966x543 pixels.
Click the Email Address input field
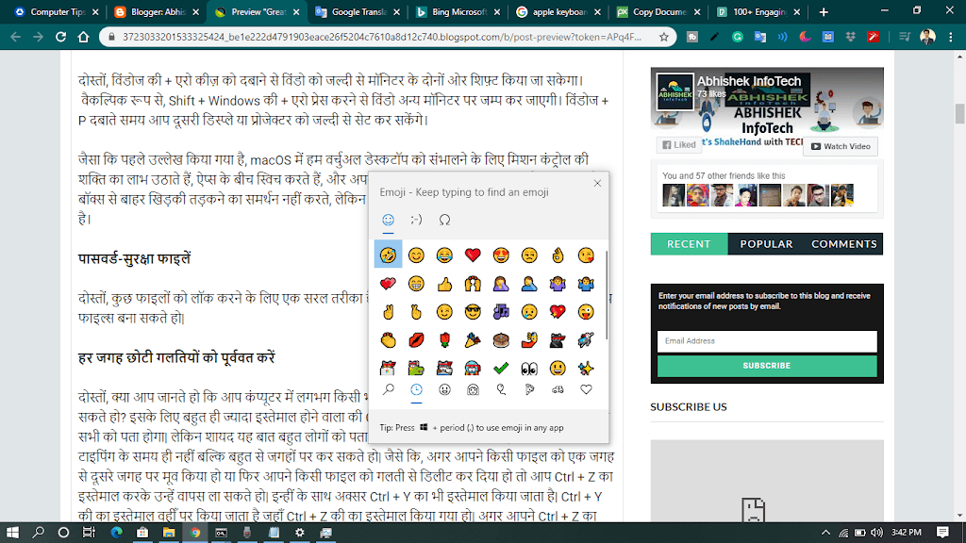766,341
